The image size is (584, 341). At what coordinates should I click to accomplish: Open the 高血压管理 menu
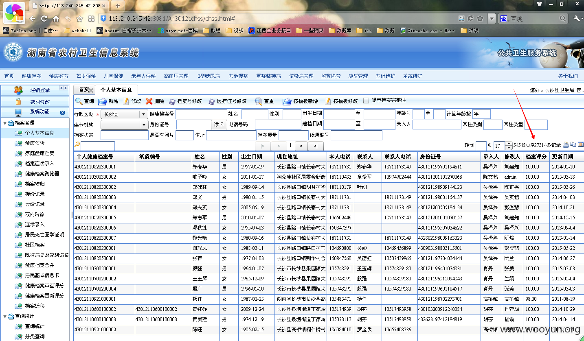point(176,76)
